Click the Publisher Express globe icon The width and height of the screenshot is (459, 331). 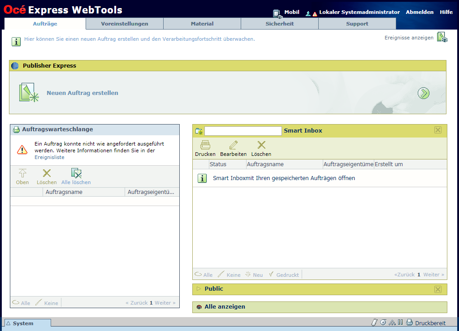coord(15,66)
